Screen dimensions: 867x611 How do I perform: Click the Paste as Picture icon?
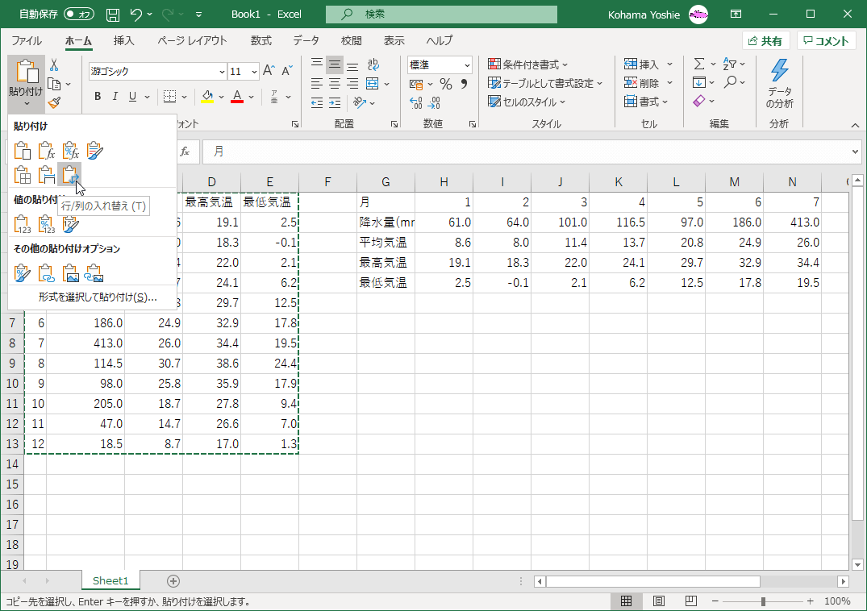(71, 274)
